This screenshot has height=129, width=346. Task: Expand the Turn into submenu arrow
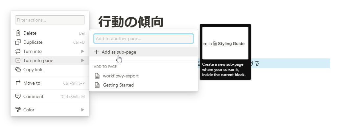pyautogui.click(x=82, y=51)
